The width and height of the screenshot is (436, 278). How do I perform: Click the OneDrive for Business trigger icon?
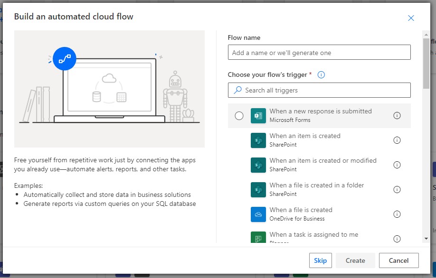[x=258, y=214]
